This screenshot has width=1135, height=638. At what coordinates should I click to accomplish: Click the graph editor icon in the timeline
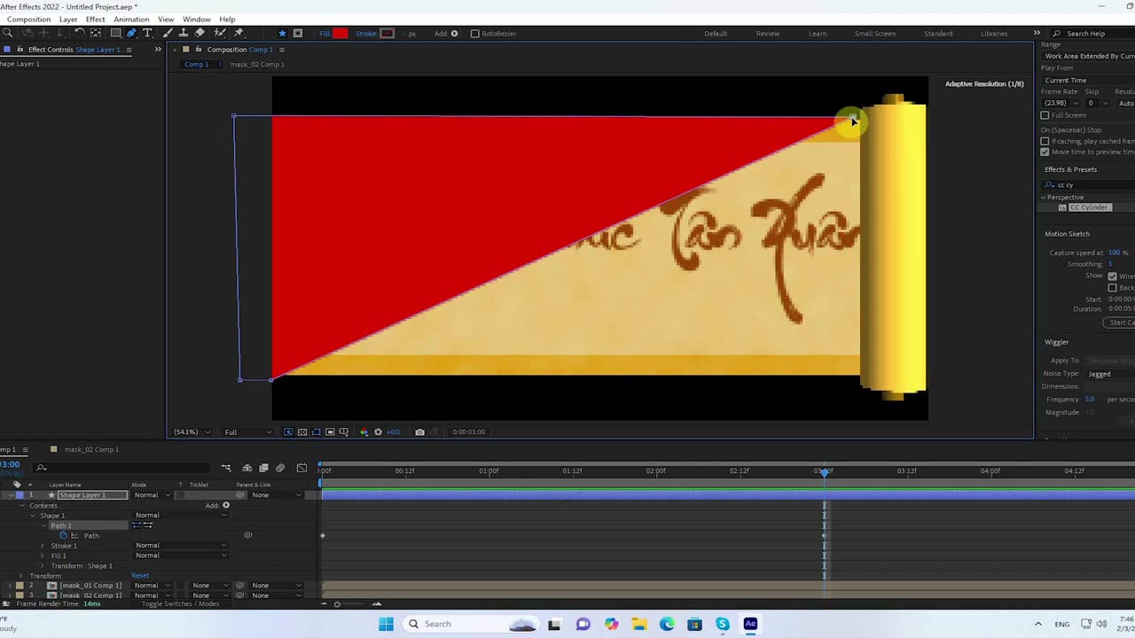coord(301,468)
